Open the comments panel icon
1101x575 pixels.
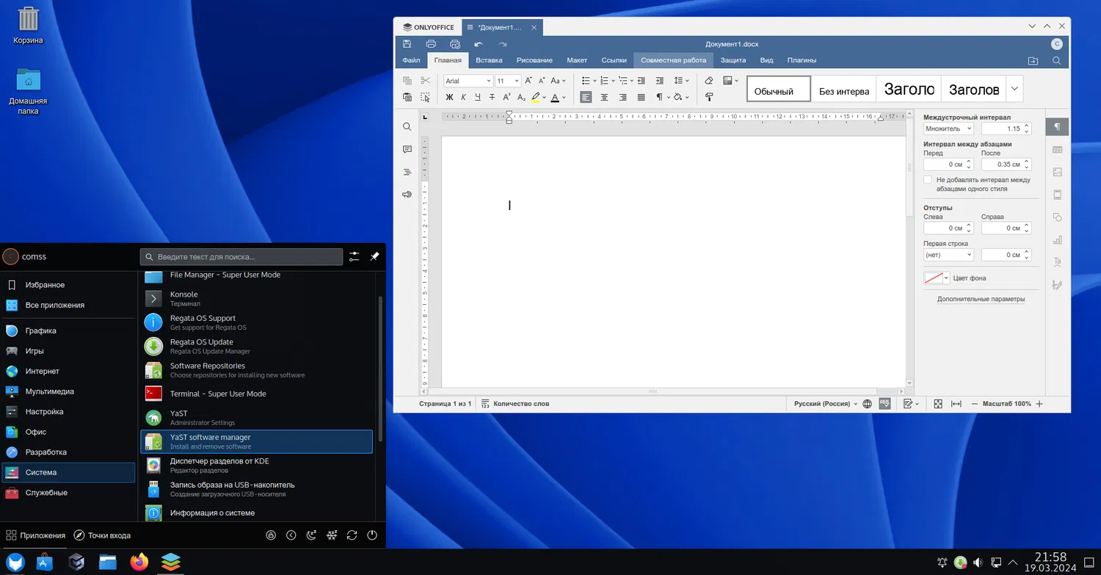click(x=407, y=149)
